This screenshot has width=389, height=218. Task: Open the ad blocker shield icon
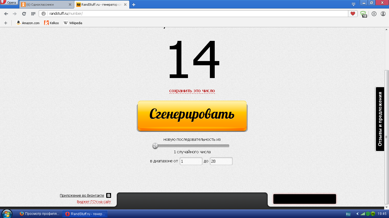click(x=363, y=14)
